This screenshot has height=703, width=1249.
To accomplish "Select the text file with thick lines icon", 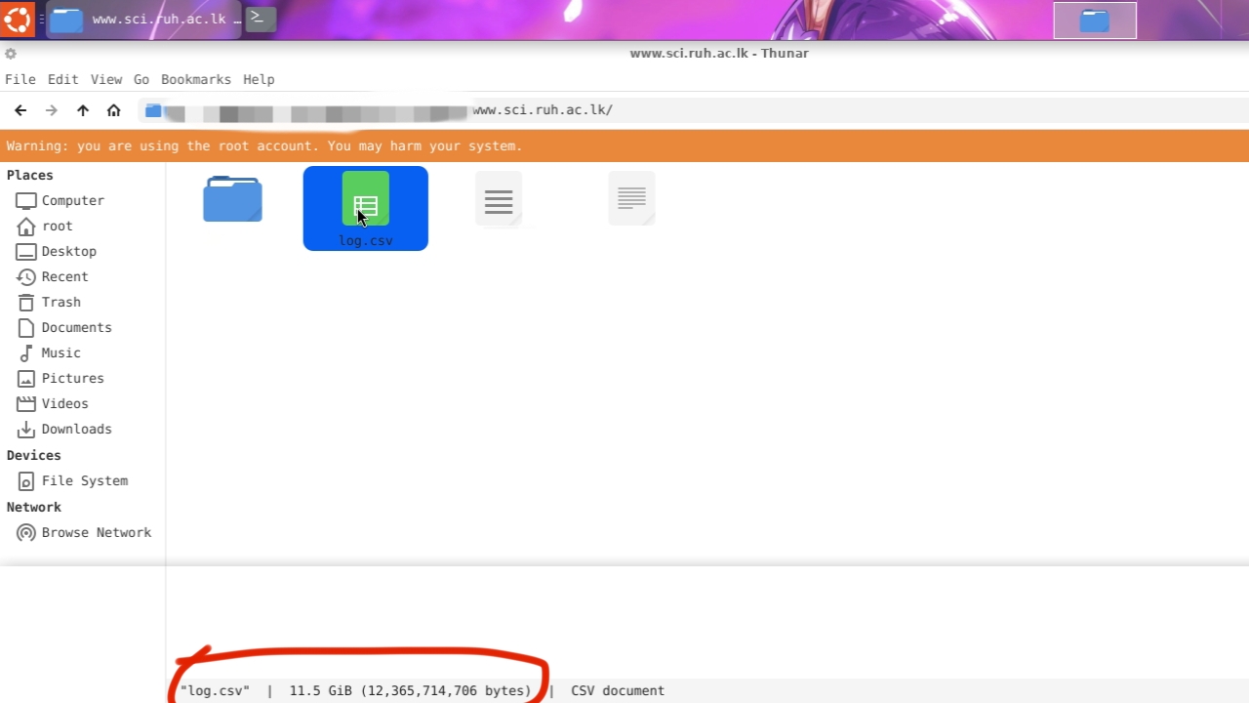I will tap(499, 199).
